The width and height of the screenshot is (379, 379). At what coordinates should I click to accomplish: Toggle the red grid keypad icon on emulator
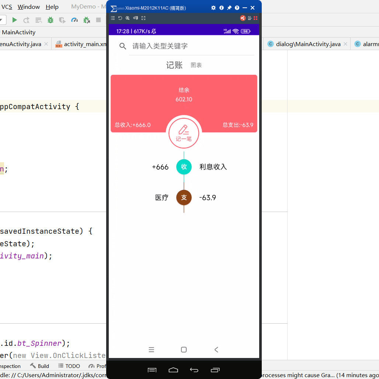pos(256,17)
